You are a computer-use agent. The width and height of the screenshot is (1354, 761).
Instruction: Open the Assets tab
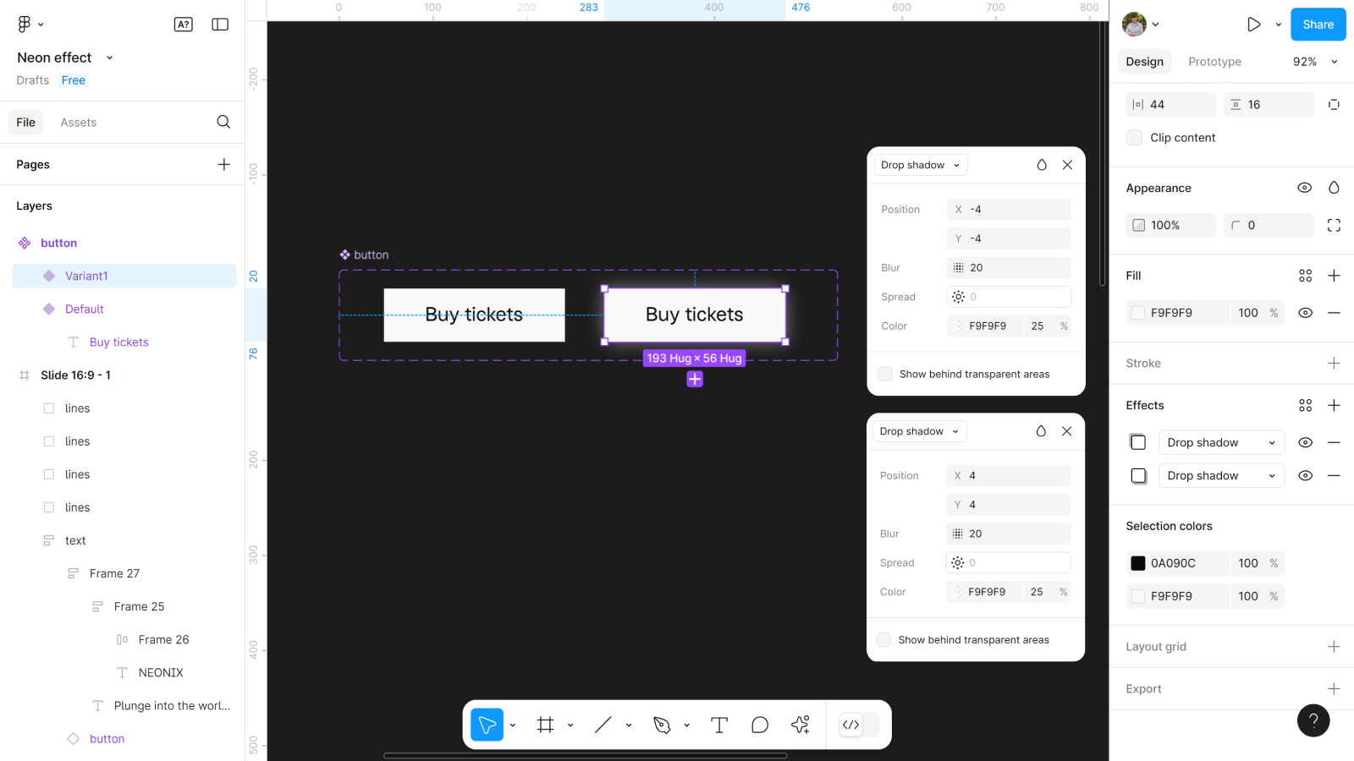click(x=78, y=123)
